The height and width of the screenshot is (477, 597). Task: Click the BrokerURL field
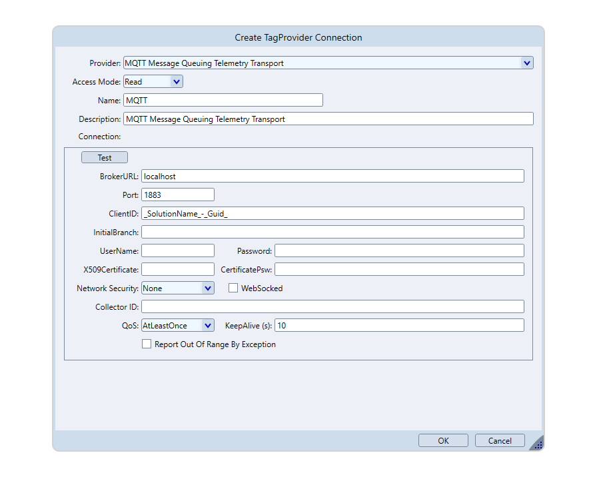(332, 177)
